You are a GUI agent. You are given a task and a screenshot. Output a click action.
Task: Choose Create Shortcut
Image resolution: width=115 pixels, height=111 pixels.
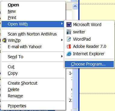click(x=23, y=83)
